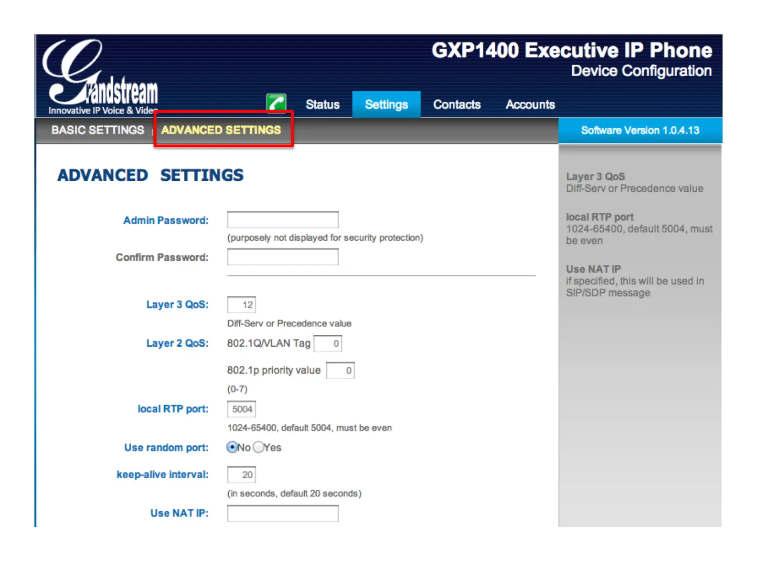
Task: Open the Status tab
Action: coord(323,104)
